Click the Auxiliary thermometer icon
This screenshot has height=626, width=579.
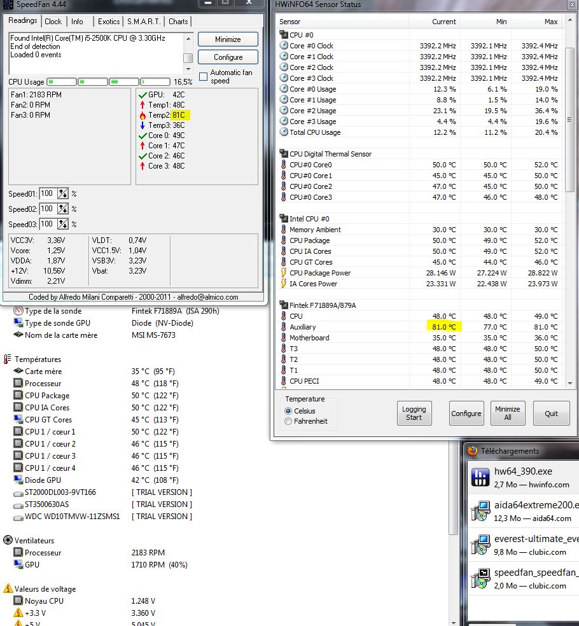(284, 326)
